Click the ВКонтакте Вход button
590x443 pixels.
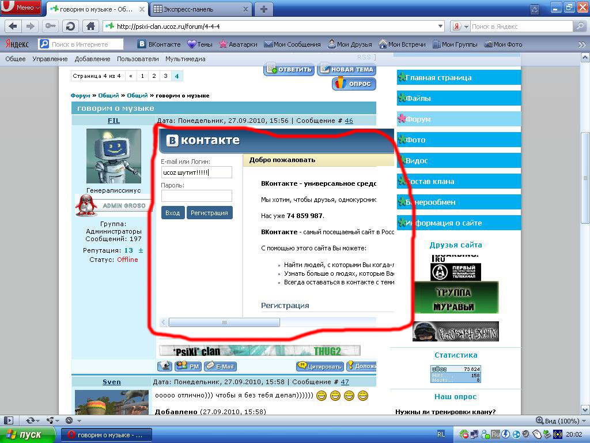(173, 213)
